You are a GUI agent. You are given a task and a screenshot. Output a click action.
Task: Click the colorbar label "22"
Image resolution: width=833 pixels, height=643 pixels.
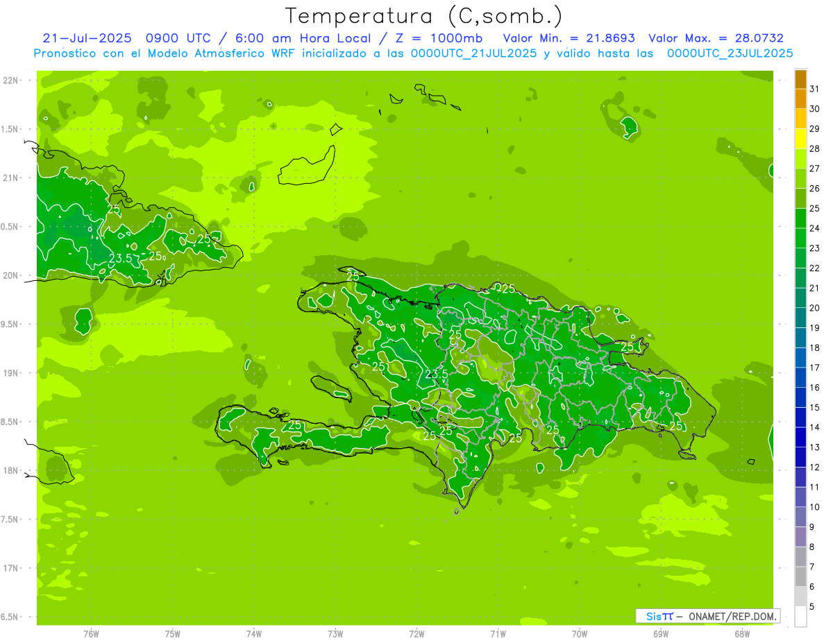[x=815, y=268]
